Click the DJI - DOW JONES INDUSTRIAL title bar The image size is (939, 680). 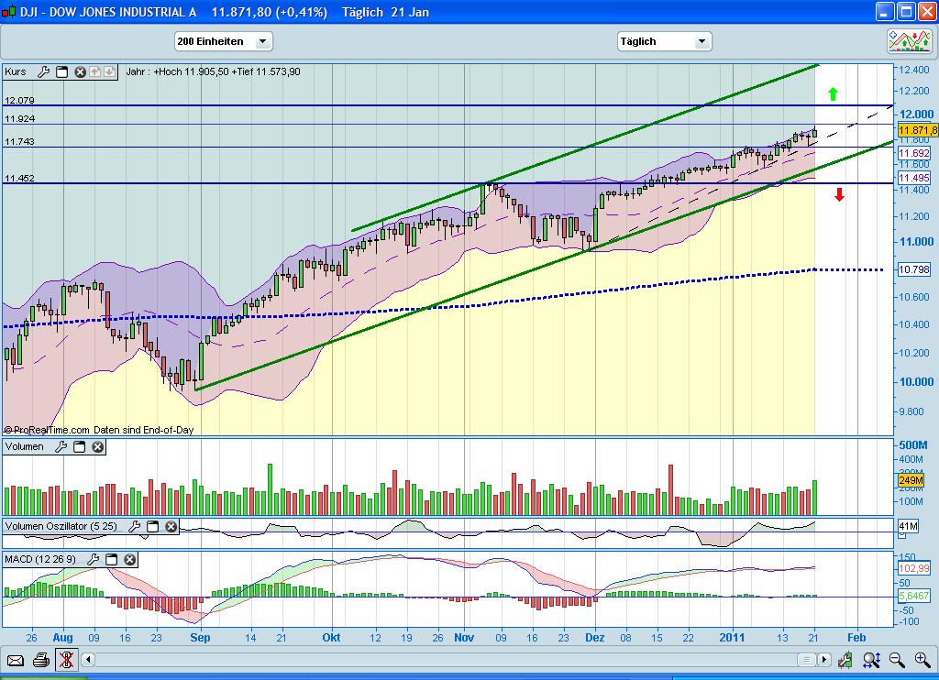coord(110,12)
